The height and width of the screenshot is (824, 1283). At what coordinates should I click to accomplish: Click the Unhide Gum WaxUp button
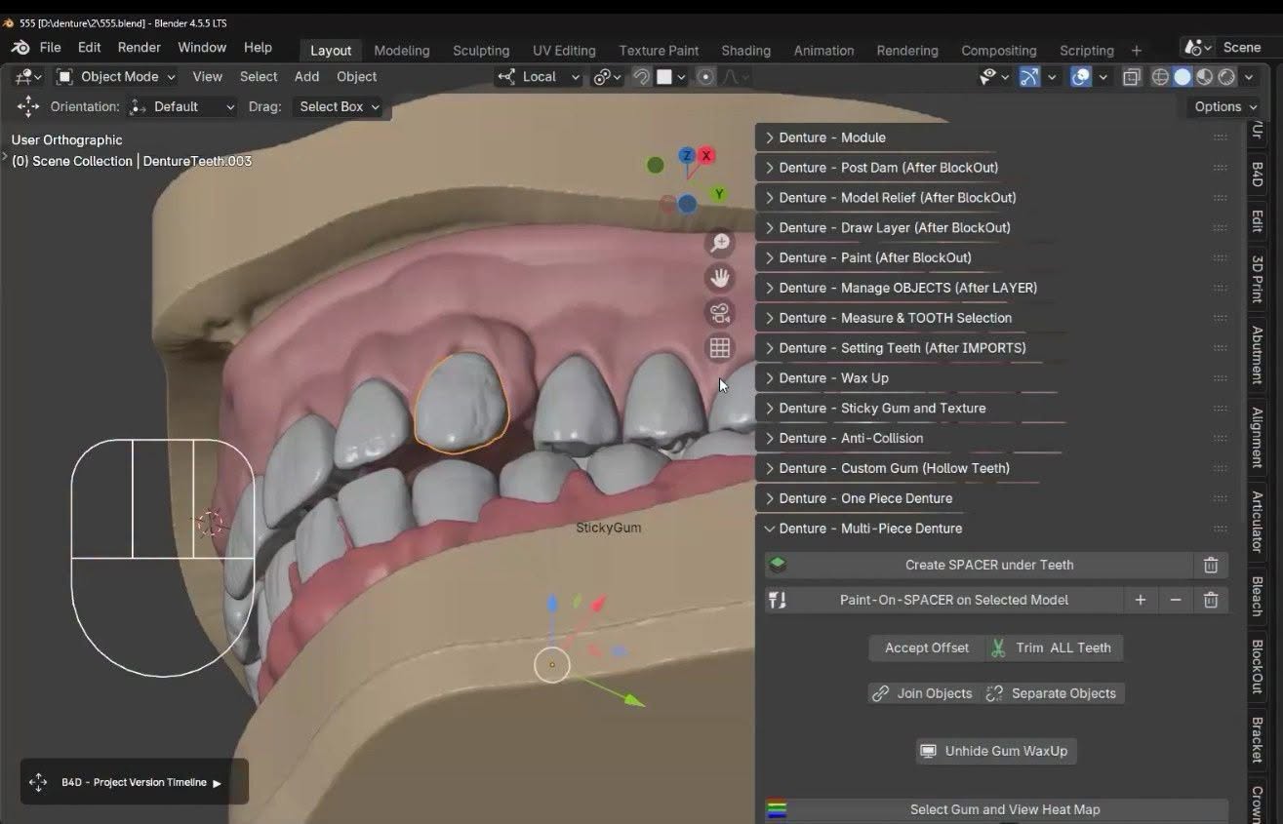point(996,751)
